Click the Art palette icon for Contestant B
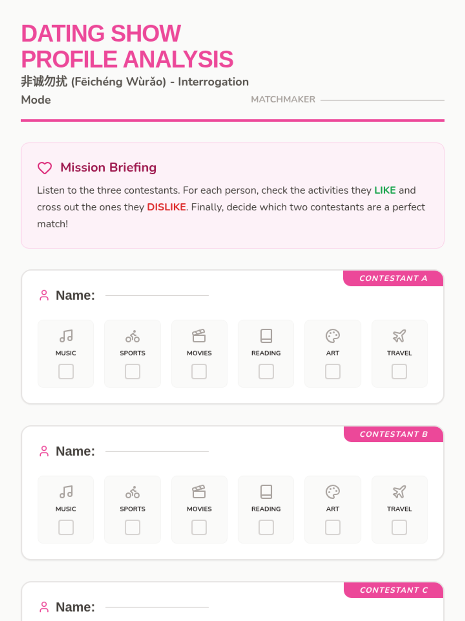 pyautogui.click(x=333, y=492)
